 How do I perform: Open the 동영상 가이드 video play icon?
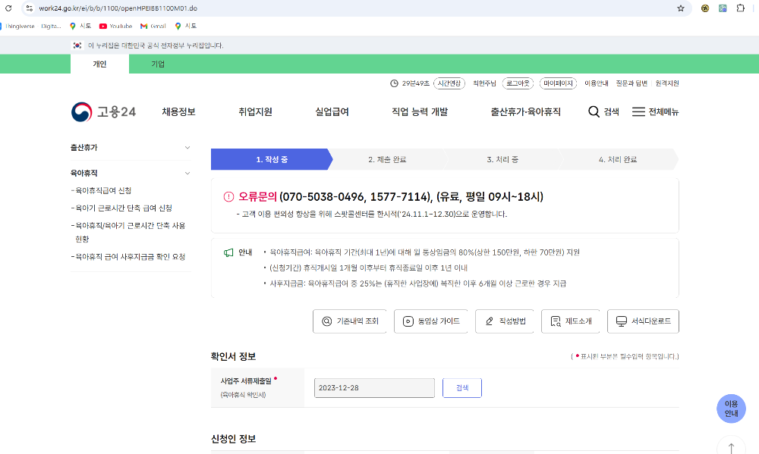pyautogui.click(x=408, y=321)
